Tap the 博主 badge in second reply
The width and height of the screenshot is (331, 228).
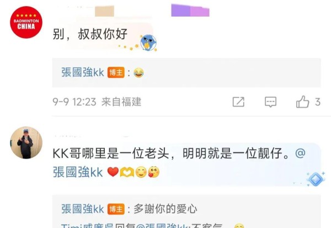[116, 209]
